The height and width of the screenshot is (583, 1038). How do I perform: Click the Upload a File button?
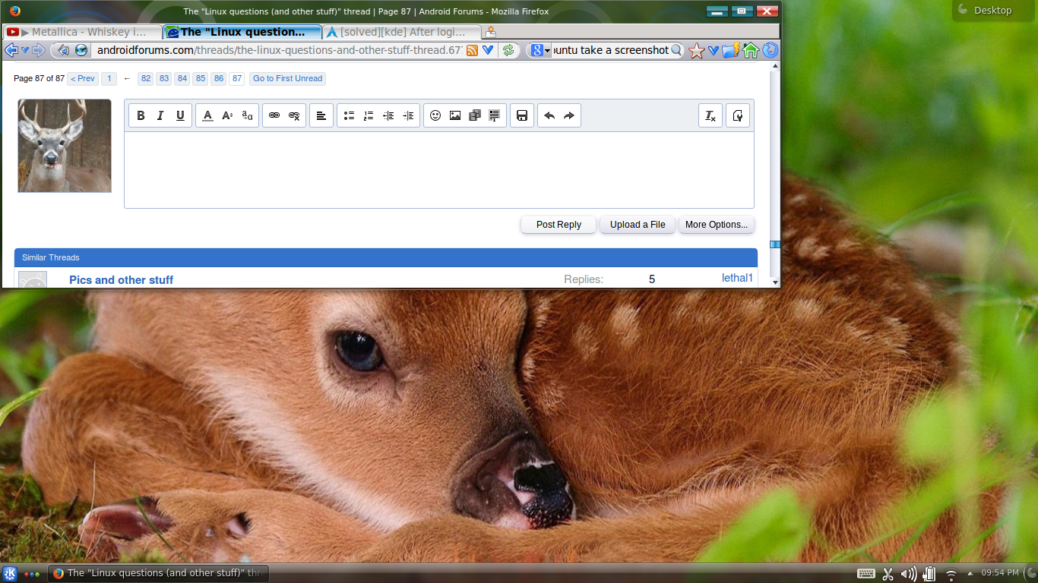[638, 225]
